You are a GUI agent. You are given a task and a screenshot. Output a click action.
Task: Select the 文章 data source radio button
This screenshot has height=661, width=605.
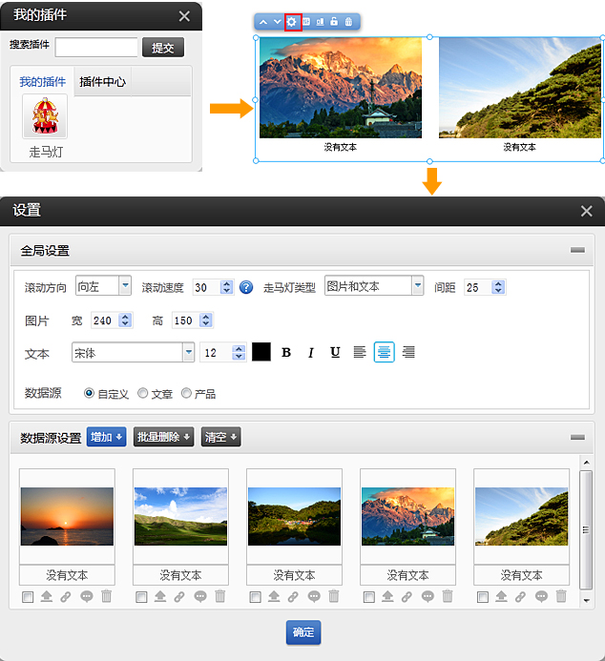pos(143,393)
